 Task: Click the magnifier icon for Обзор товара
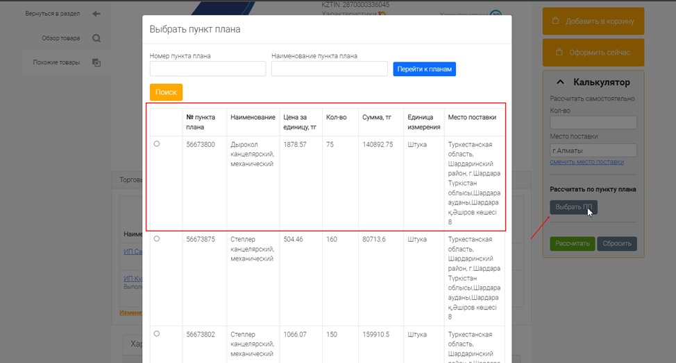pyautogui.click(x=96, y=39)
